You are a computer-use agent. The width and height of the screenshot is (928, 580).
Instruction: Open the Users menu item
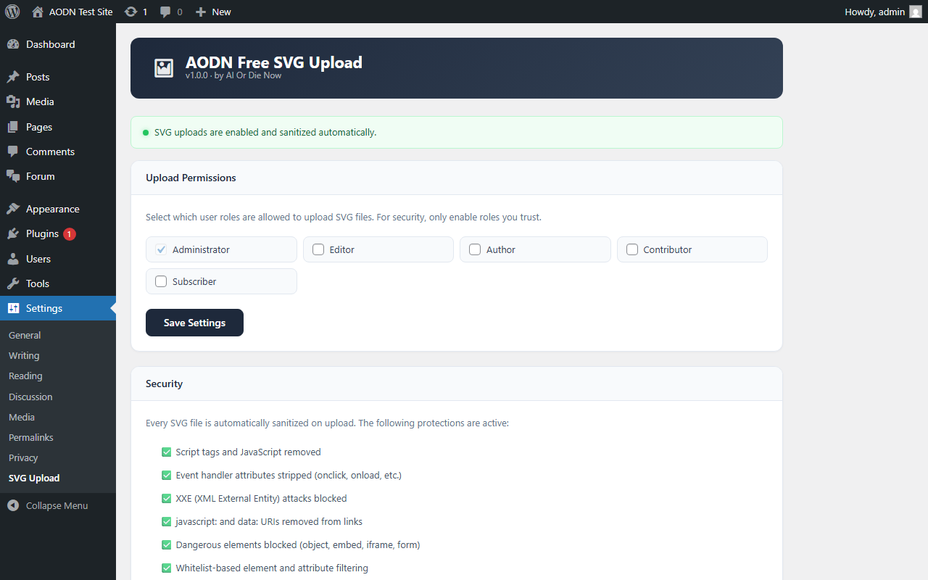(x=58, y=259)
